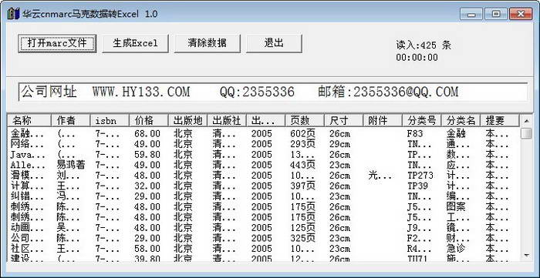This screenshot has height=278, width=540.
Task: Click the 分类名 column header
Action: coord(461,121)
